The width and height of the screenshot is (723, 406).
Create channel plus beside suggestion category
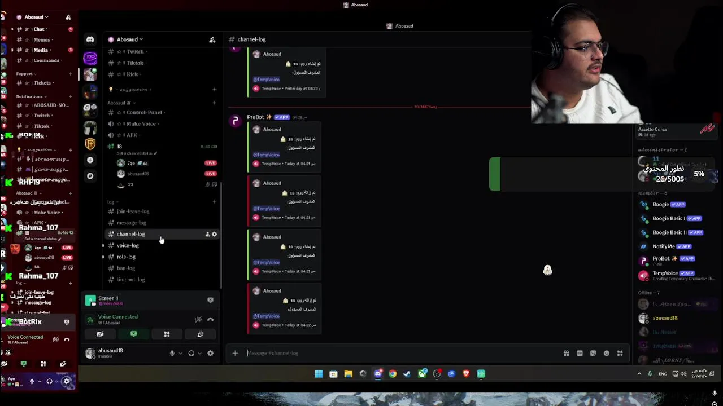coord(214,89)
